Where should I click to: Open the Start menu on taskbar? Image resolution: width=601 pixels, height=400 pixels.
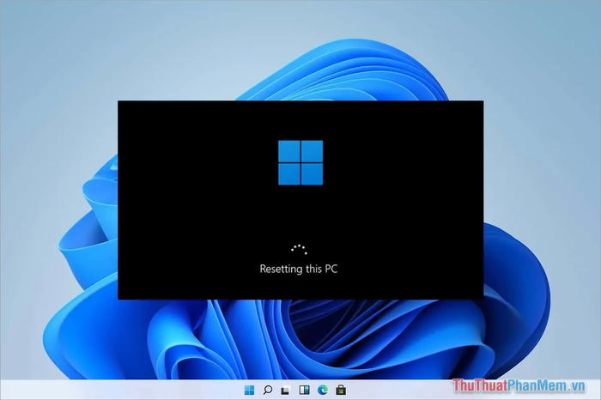[x=249, y=390]
